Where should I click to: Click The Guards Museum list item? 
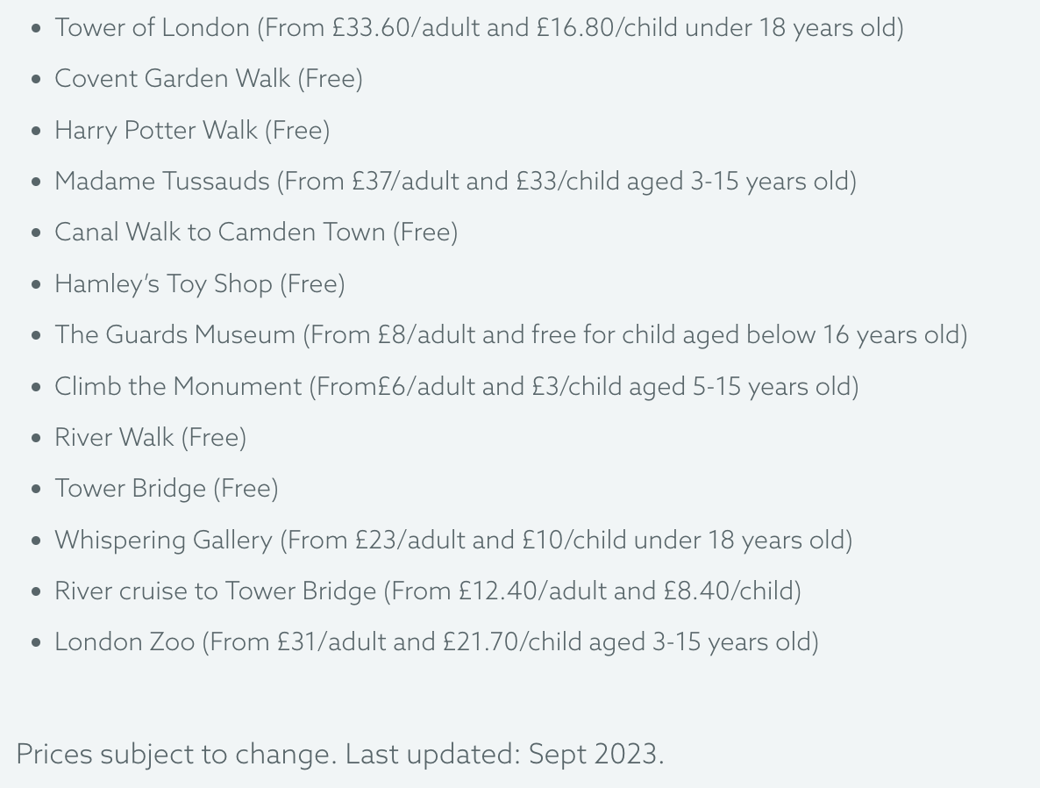point(511,335)
